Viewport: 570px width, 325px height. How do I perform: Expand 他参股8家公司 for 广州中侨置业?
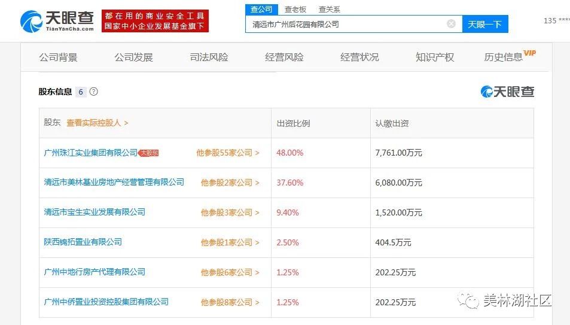230,302
